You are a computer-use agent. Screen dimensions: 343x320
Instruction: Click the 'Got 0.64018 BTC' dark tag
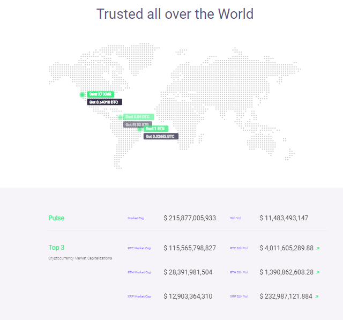(105, 102)
